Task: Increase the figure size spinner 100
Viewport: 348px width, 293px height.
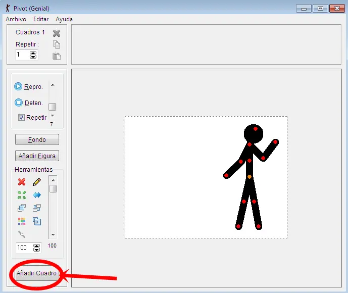Action: point(37,246)
